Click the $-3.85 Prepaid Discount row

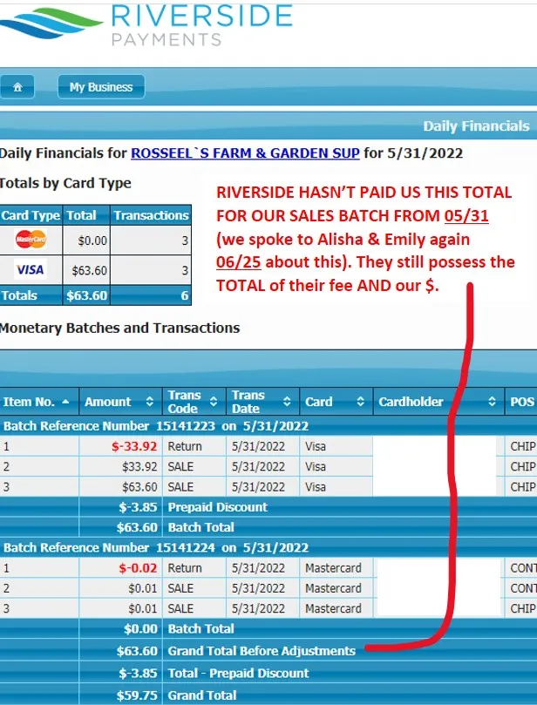click(x=268, y=507)
